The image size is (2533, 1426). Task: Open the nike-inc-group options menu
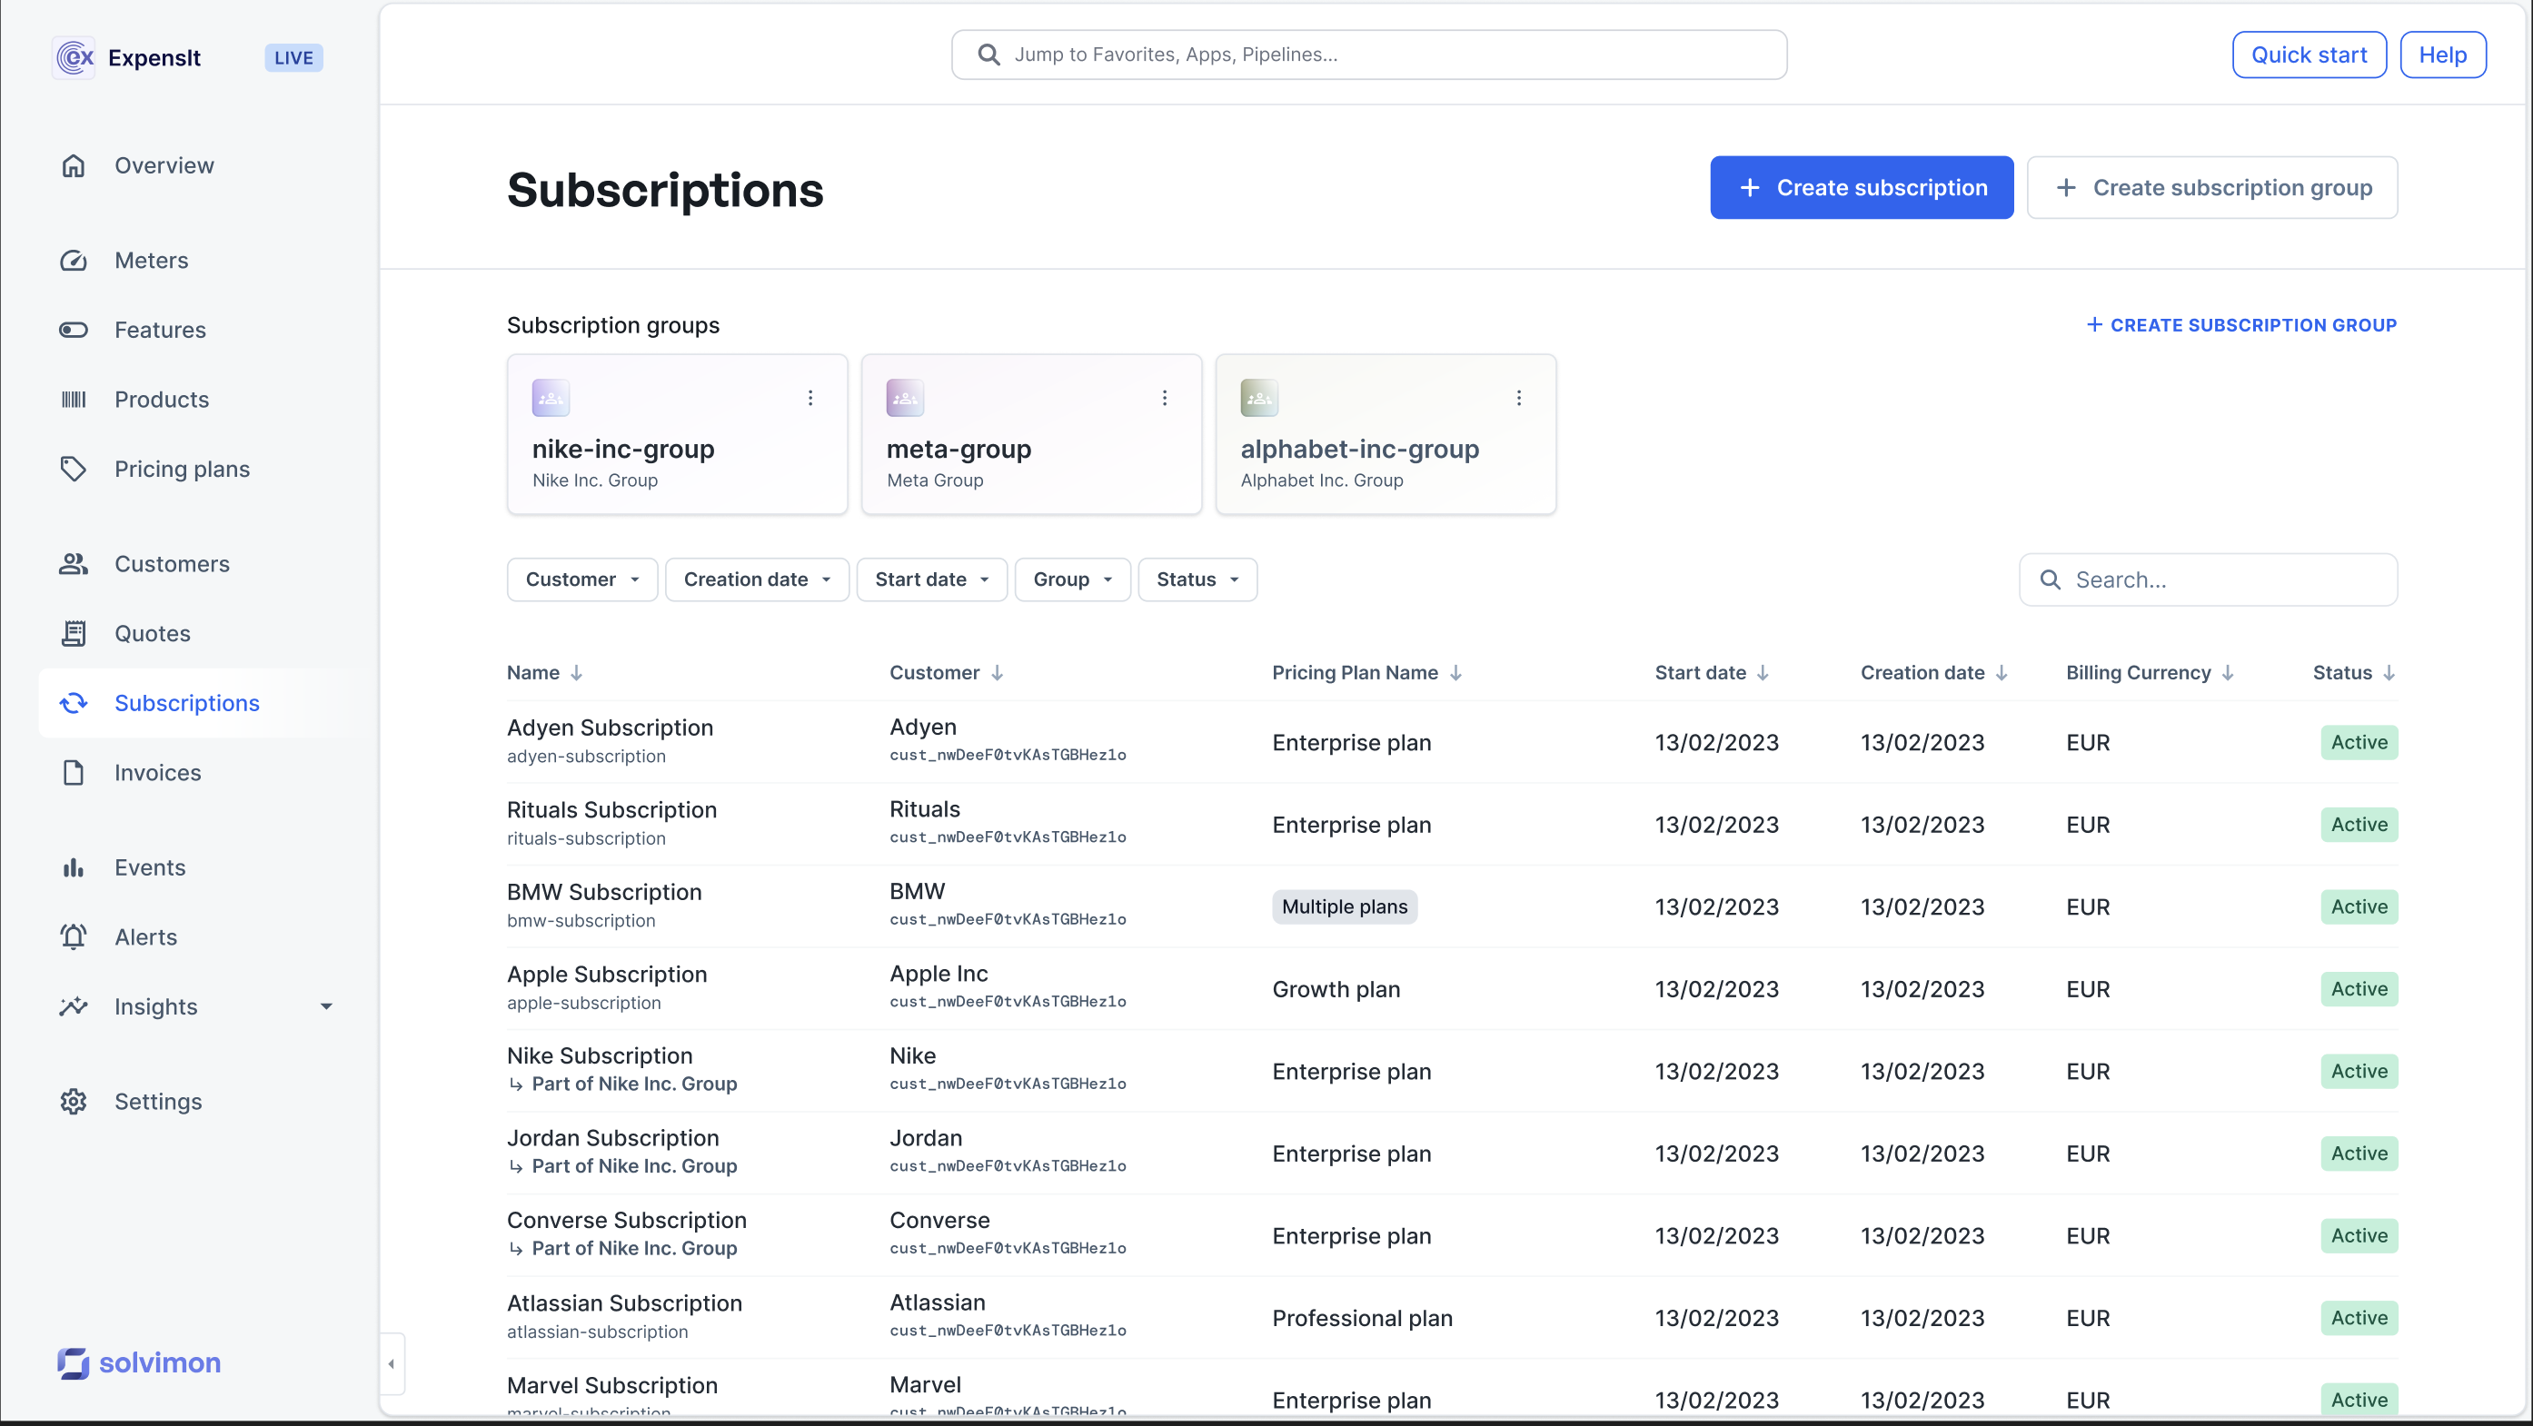click(x=810, y=397)
